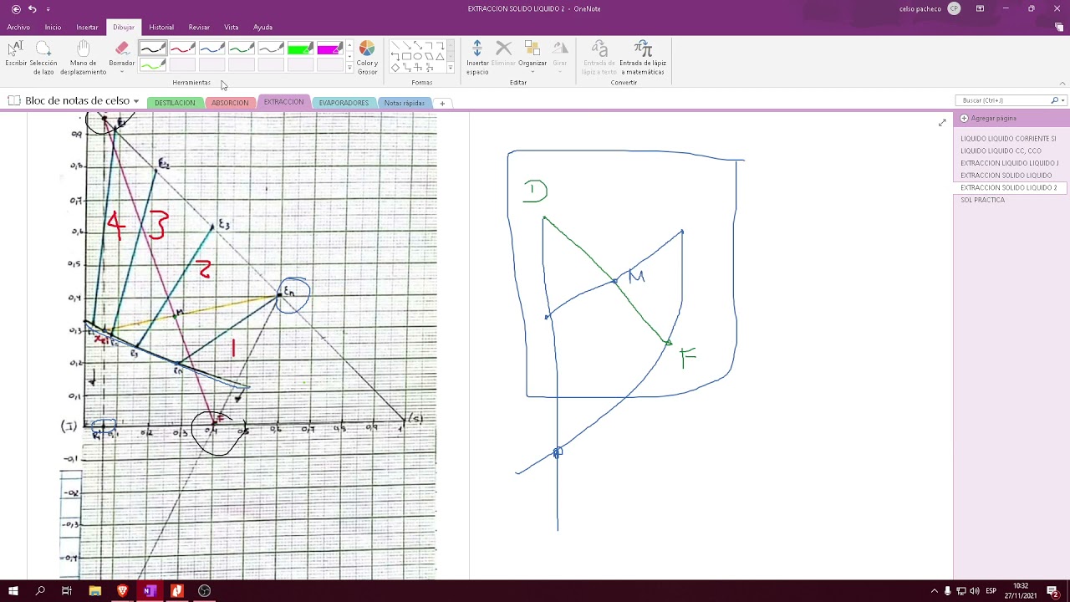Pick the triangle shape
Image resolution: width=1070 pixels, height=602 pixels.
pos(440,57)
